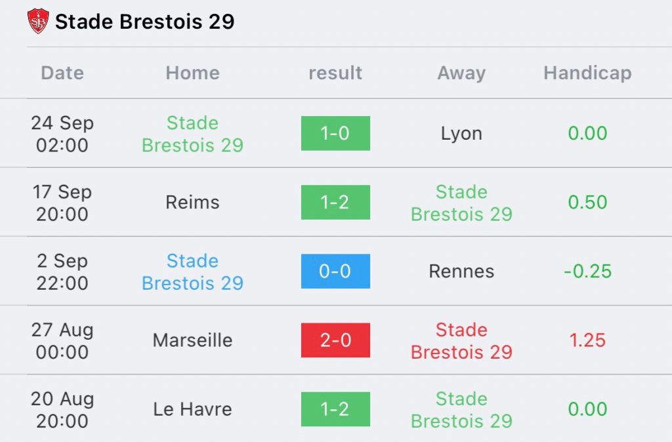Open the Stade Brestois 29 title link
Viewport: 672px width, 442px height.
point(144,22)
